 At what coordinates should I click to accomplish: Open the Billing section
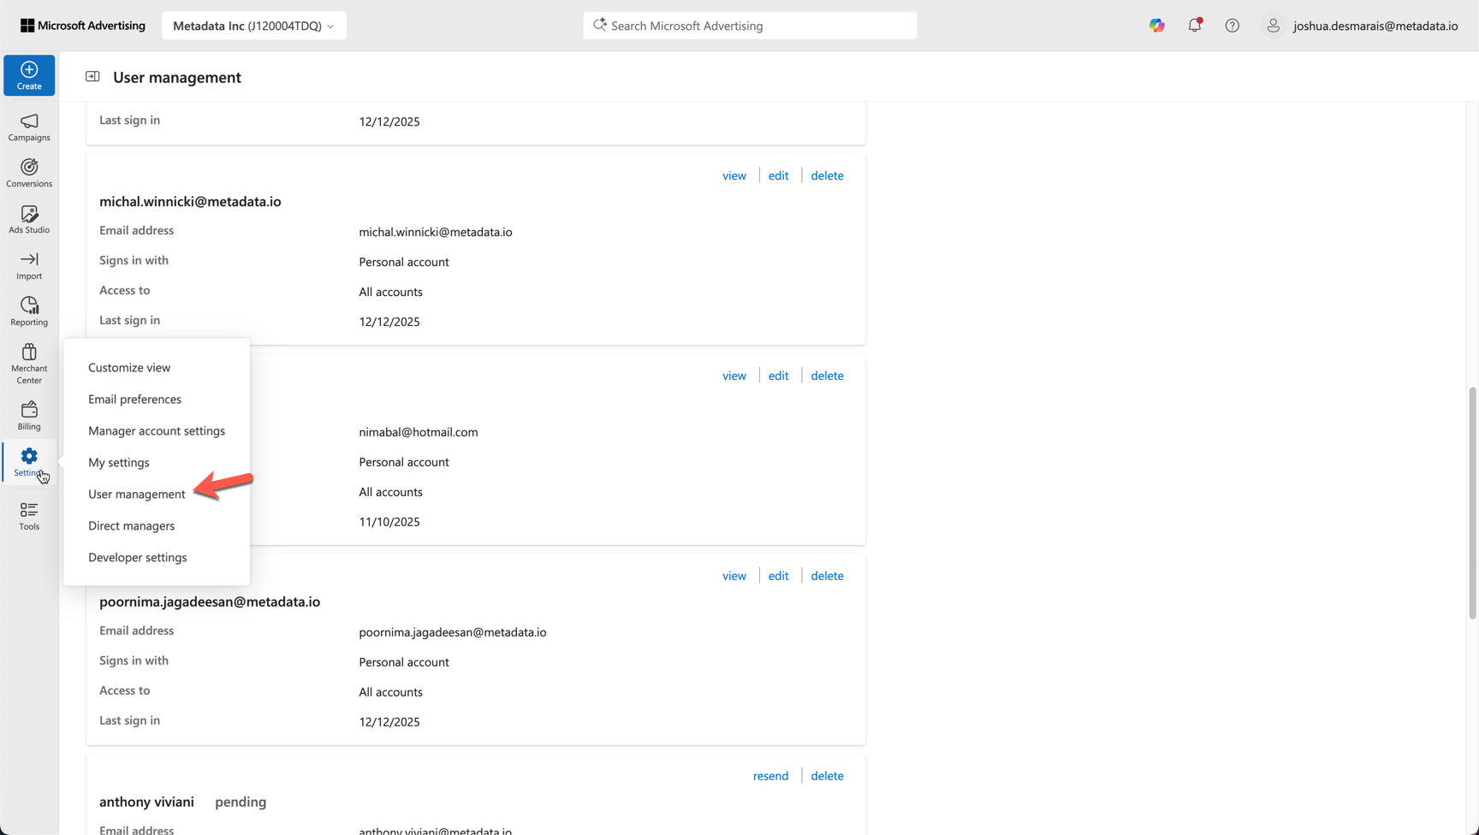tap(29, 416)
